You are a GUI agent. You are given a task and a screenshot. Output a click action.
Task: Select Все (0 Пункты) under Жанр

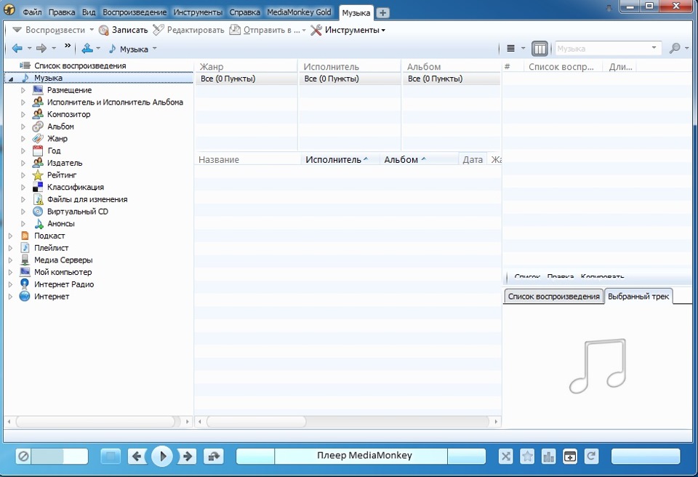coord(246,79)
